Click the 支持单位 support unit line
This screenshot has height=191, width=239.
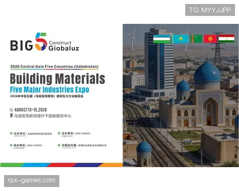[x=33, y=134]
